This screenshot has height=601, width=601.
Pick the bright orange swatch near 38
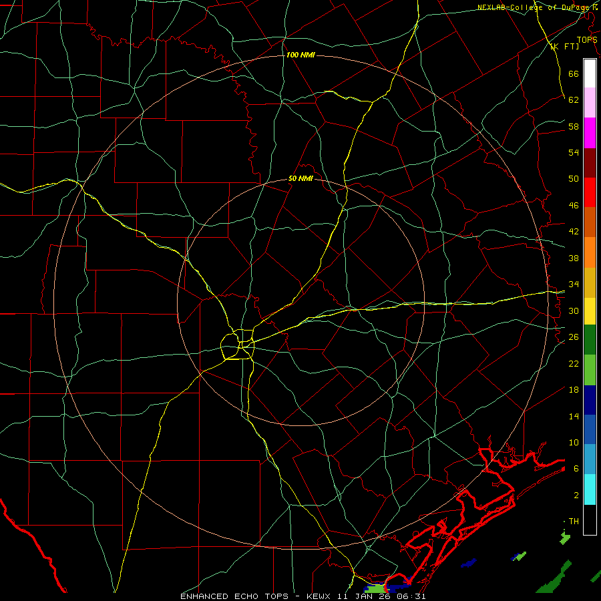pyautogui.click(x=590, y=252)
